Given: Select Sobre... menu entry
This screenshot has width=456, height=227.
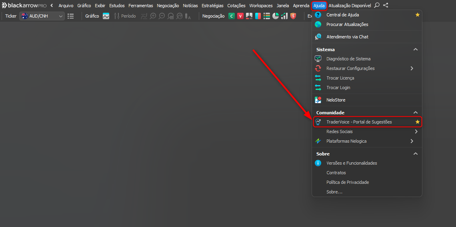Looking at the screenshot, I should tap(334, 192).
